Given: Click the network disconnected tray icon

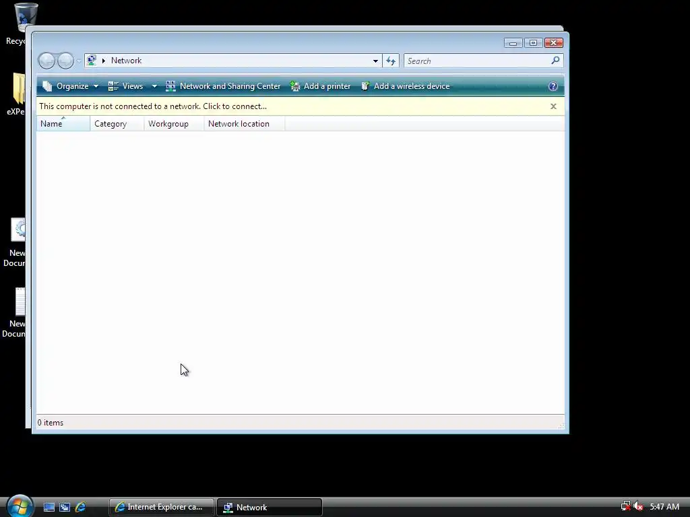Looking at the screenshot, I should [626, 506].
